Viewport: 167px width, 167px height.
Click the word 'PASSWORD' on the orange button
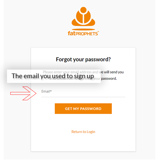click(91, 109)
